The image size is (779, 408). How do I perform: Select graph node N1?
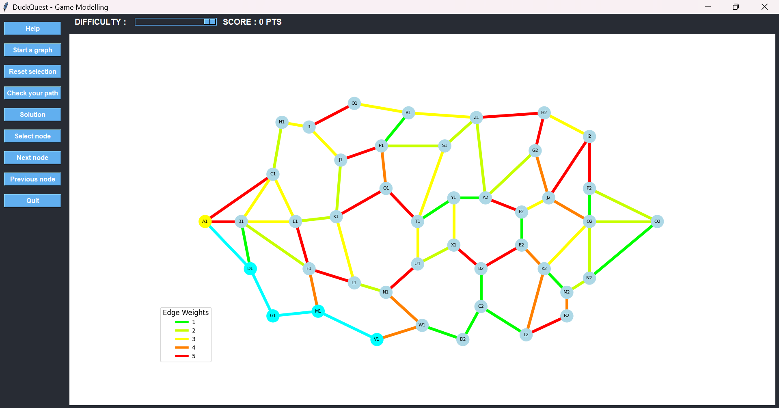[386, 292]
